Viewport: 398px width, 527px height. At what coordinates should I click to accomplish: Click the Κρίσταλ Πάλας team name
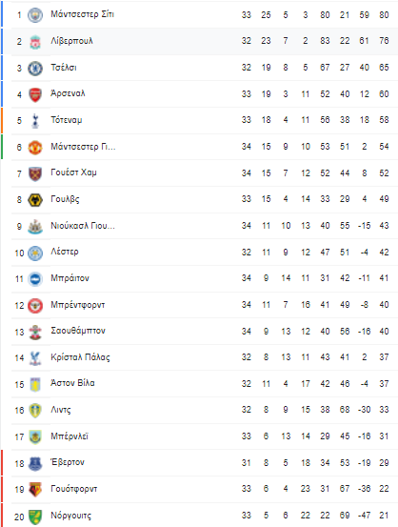(80, 357)
